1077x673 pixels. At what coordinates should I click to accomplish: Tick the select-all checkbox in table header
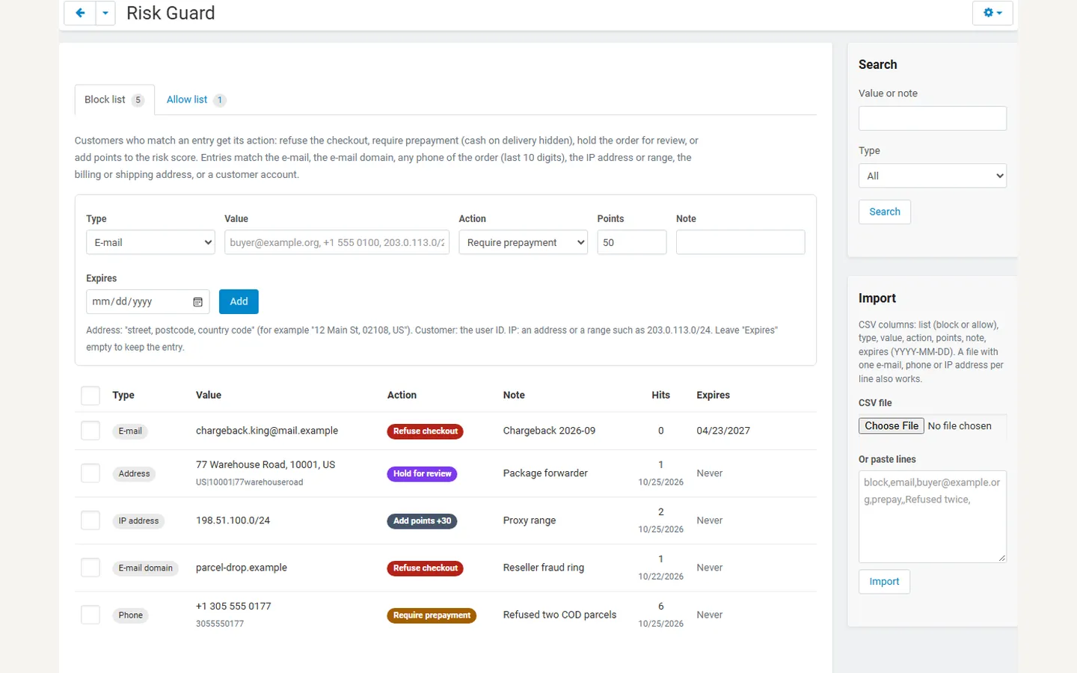[90, 396]
